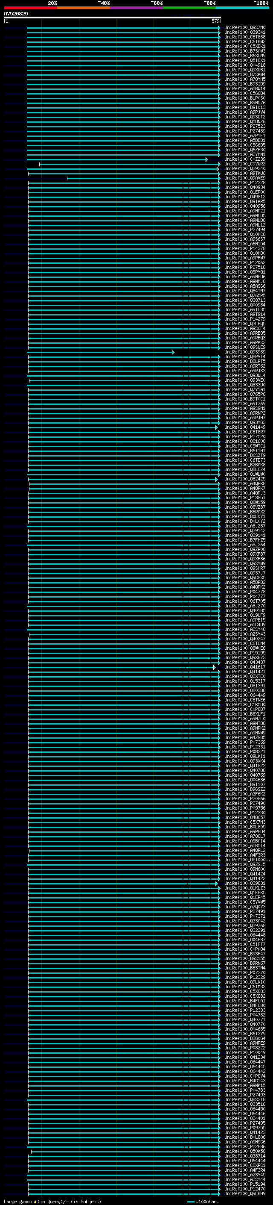This screenshot has height=1205, width=273.
Task: Click the Large gaps legend text
Action: pyautogui.click(x=52, y=1201)
